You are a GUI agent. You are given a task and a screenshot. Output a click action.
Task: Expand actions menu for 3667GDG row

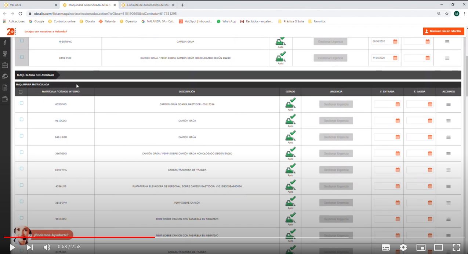[x=448, y=154]
